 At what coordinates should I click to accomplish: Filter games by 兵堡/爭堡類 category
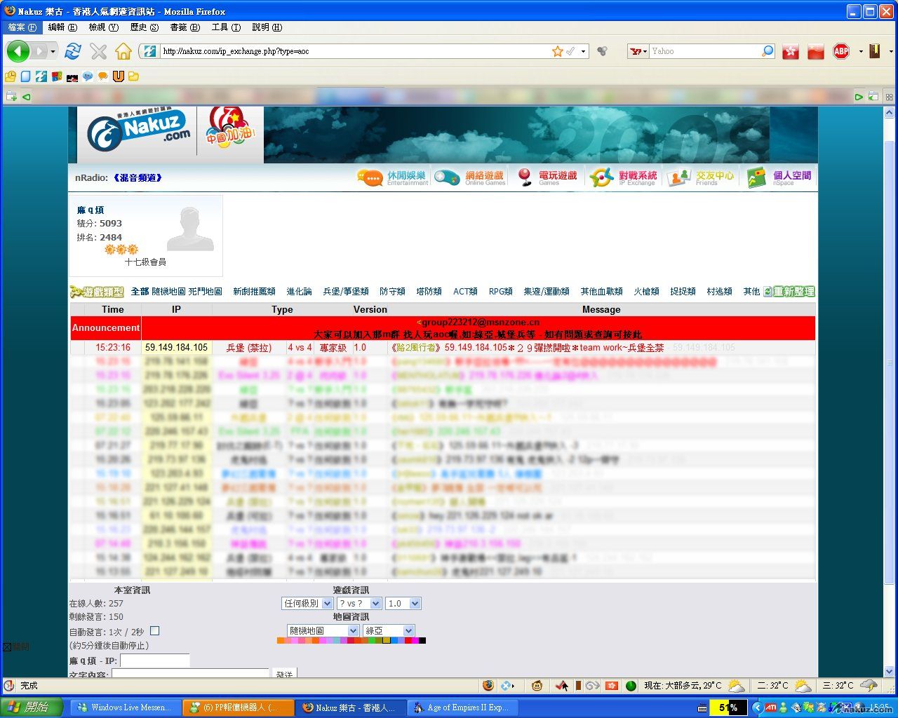(x=345, y=292)
